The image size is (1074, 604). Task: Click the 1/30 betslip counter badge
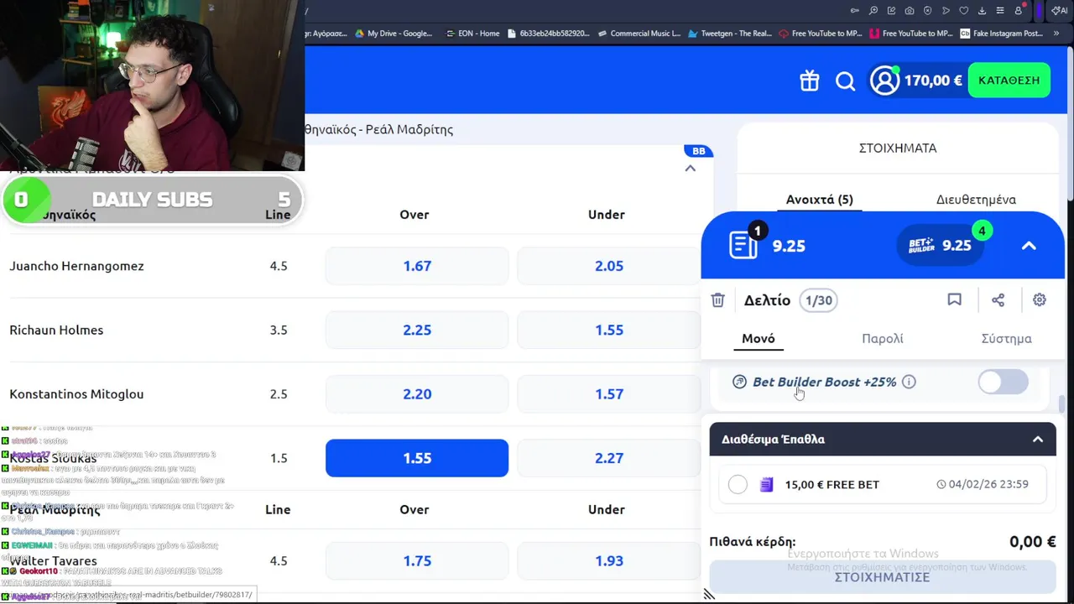point(818,300)
